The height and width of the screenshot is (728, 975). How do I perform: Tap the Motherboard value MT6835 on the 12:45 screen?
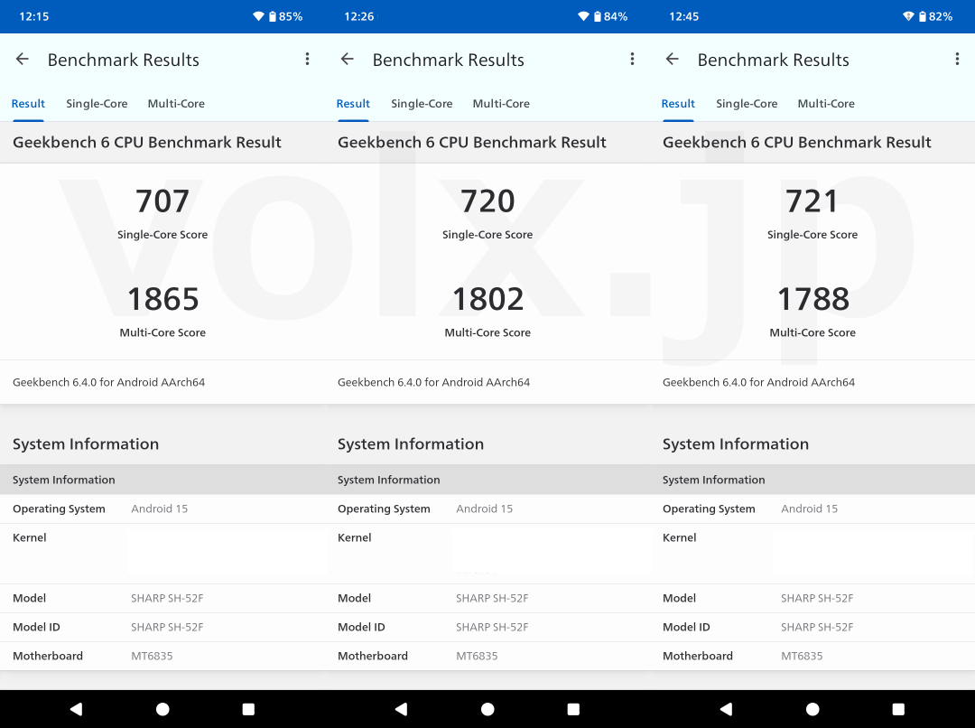(802, 656)
